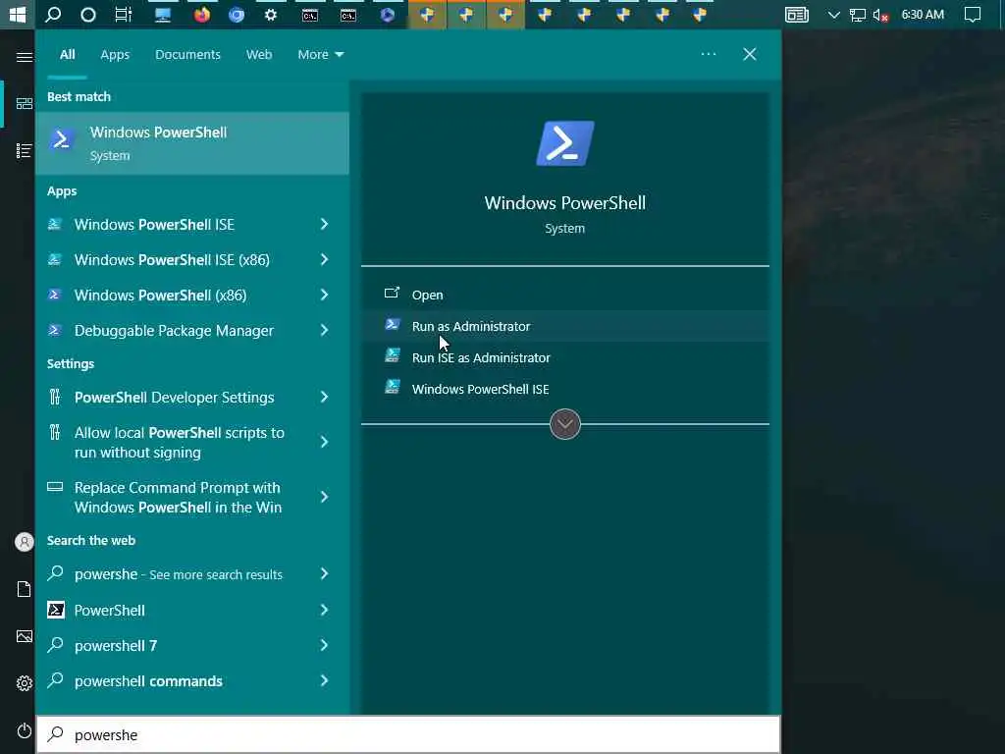Switch to the Web tab
Screen dimensions: 1005x754
[259, 55]
